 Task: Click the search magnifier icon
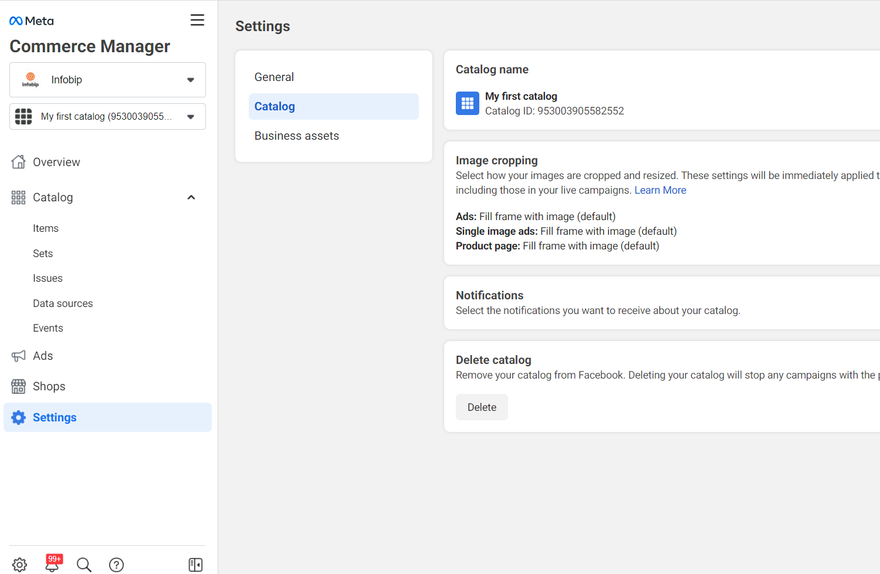84,565
